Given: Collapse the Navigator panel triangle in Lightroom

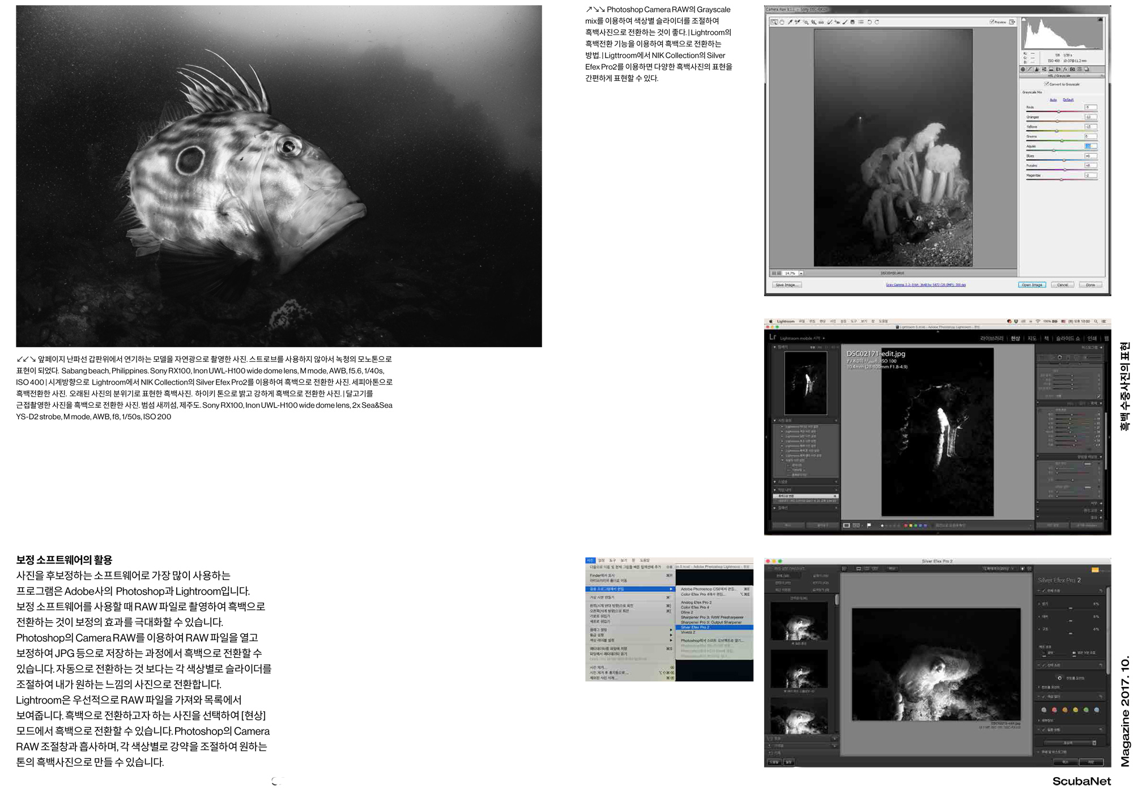Looking at the screenshot, I should [x=774, y=347].
